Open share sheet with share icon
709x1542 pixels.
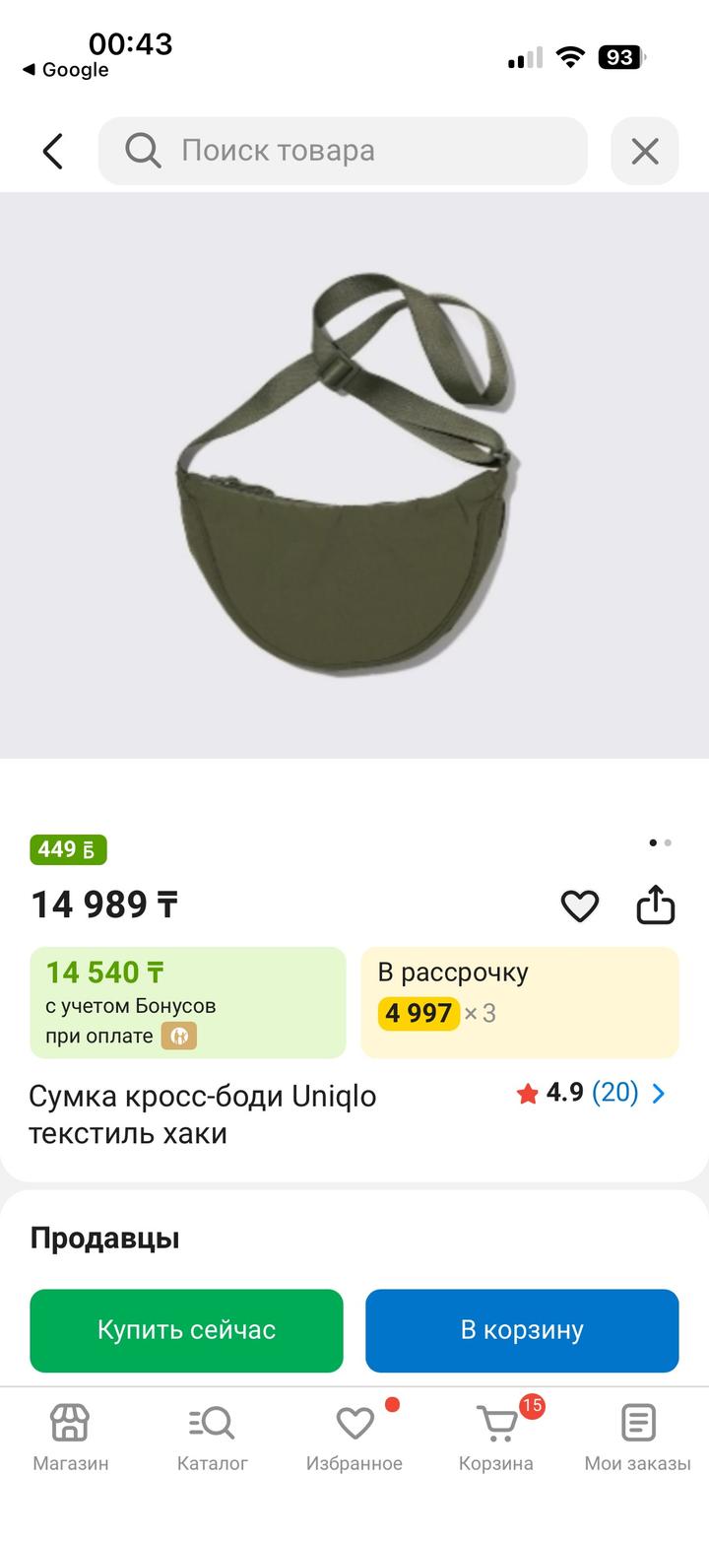pos(656,905)
